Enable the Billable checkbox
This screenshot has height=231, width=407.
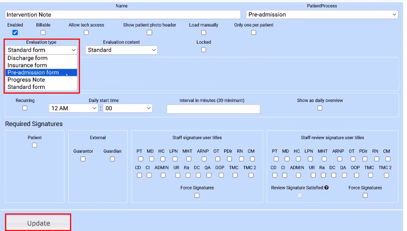point(43,32)
